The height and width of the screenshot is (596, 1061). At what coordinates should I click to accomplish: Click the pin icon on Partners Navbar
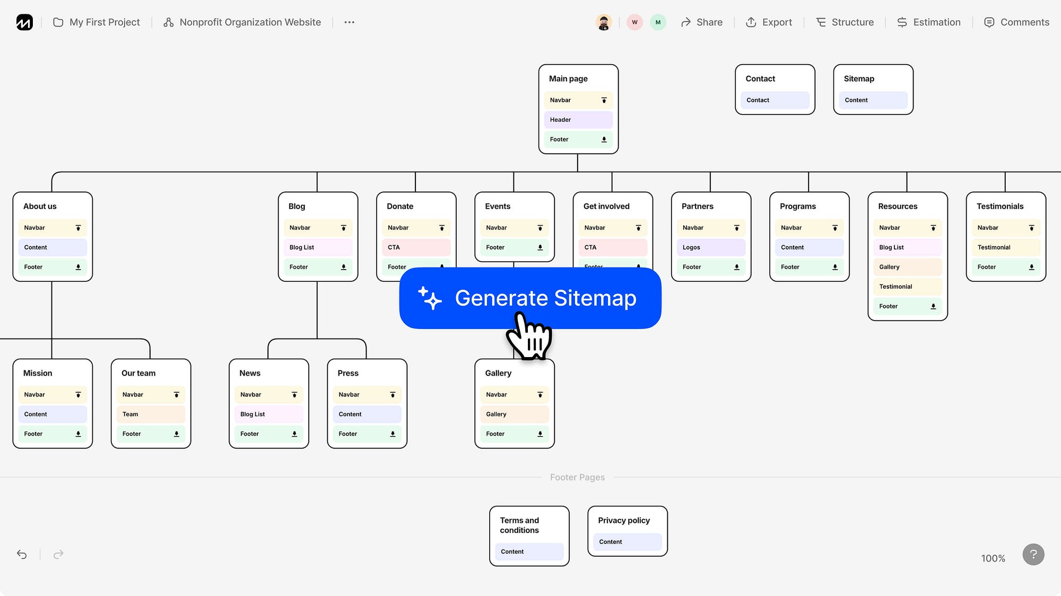[736, 228]
